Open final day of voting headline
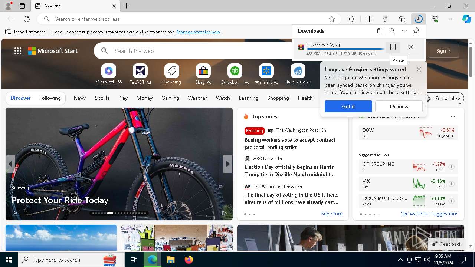The height and width of the screenshot is (267, 475). (x=291, y=198)
